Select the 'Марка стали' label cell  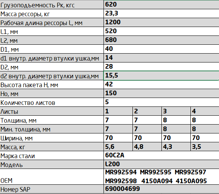coord(52,155)
